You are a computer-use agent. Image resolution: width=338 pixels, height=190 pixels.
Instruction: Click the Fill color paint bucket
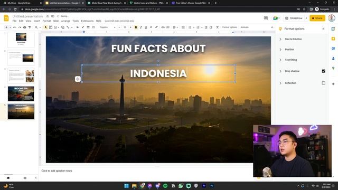(x=78, y=27)
